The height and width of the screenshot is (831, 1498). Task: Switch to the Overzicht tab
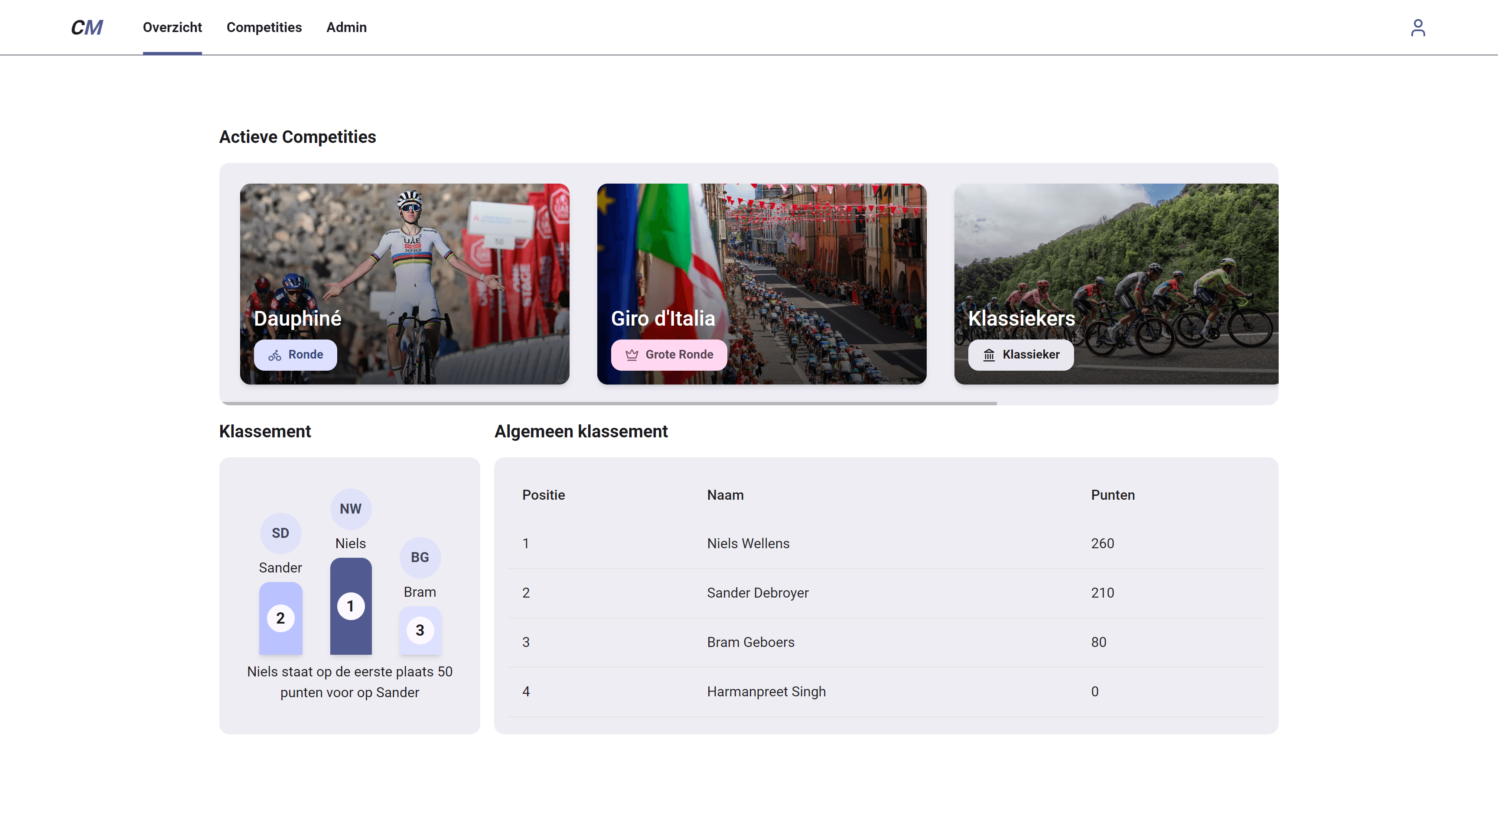[172, 27]
